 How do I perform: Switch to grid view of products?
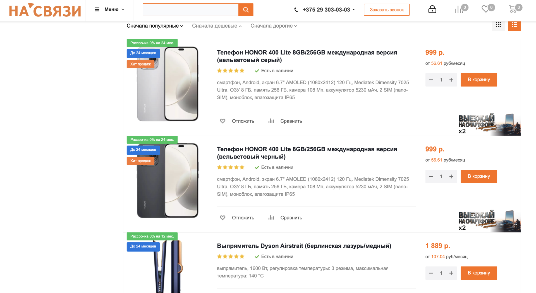[x=498, y=25]
